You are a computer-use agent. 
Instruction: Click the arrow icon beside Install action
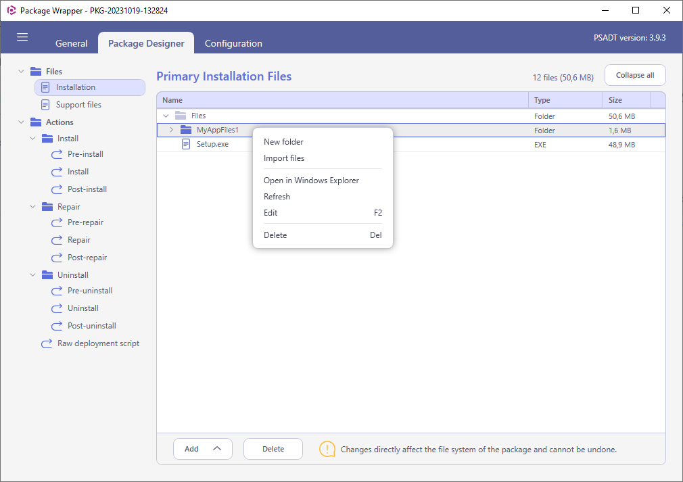[57, 172]
